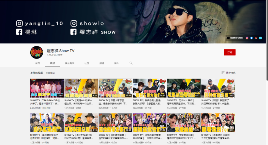
Task: Open the 13:07 video thumbnail
Action: tap(218, 88)
